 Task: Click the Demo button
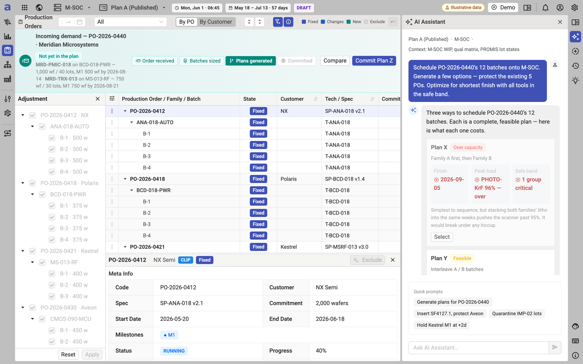[x=503, y=8]
